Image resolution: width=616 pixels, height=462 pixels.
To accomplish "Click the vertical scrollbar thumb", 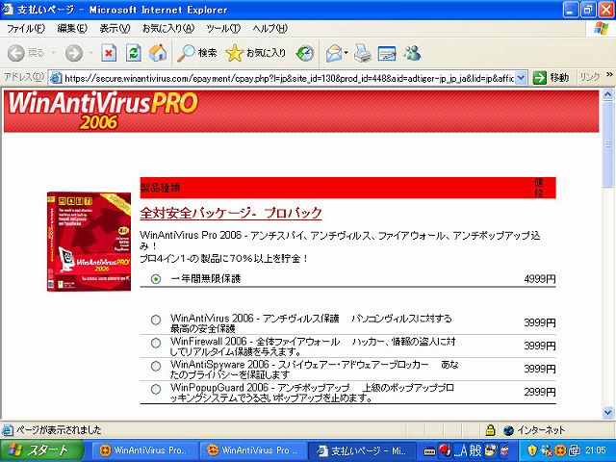I will click(607, 145).
